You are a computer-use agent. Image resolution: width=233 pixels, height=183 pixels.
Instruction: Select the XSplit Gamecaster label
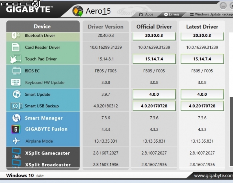[x=47, y=153]
